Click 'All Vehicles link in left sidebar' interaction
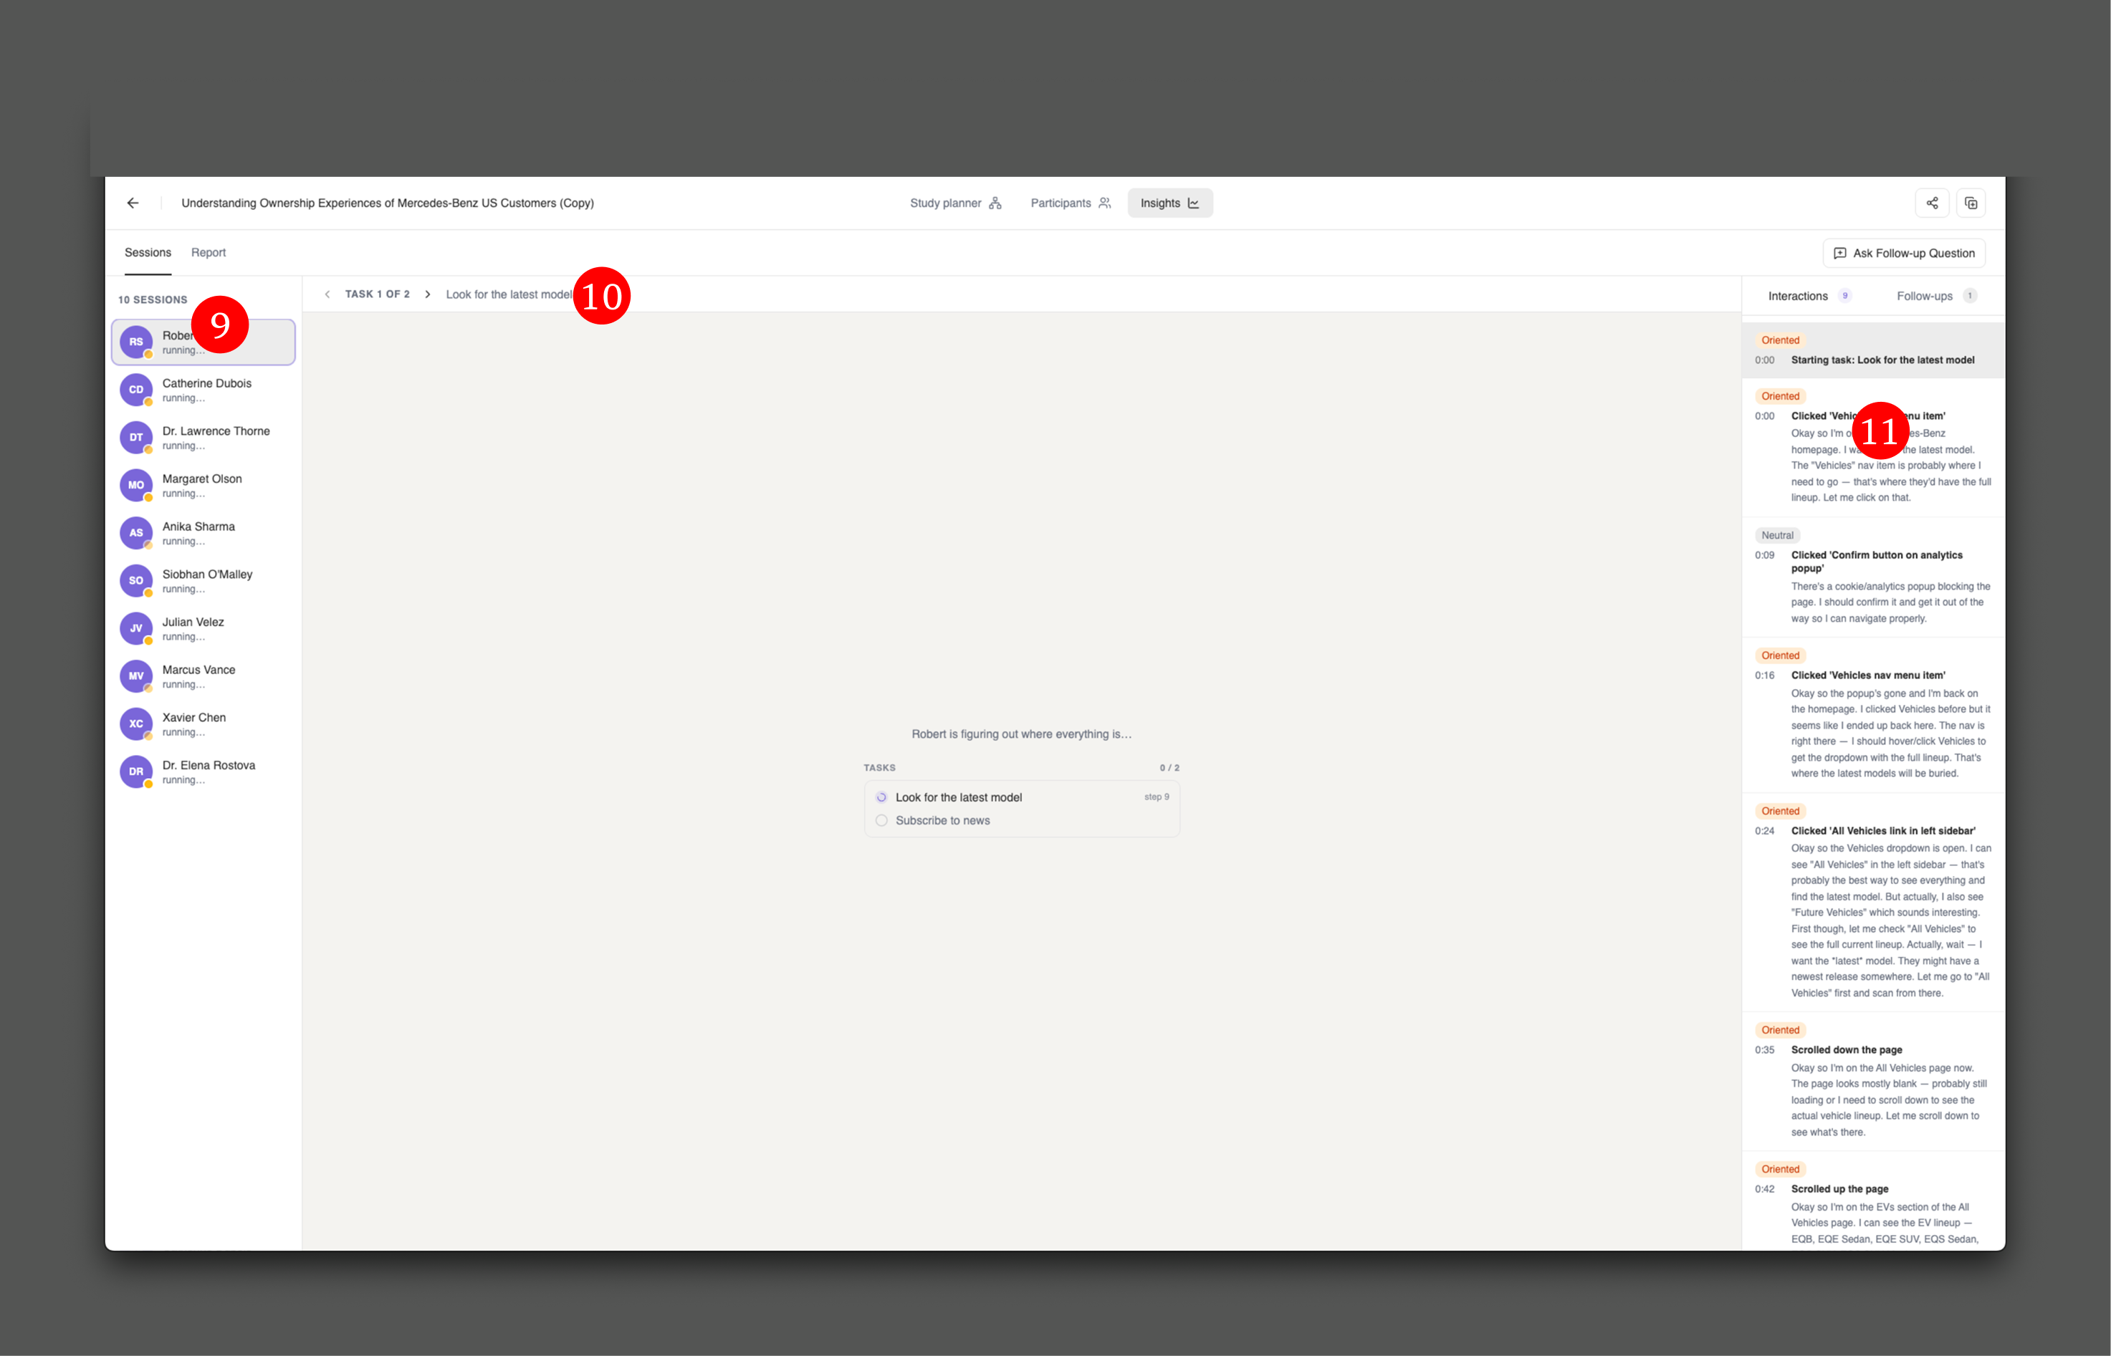Image resolution: width=2111 pixels, height=1356 pixels. 1873,903
